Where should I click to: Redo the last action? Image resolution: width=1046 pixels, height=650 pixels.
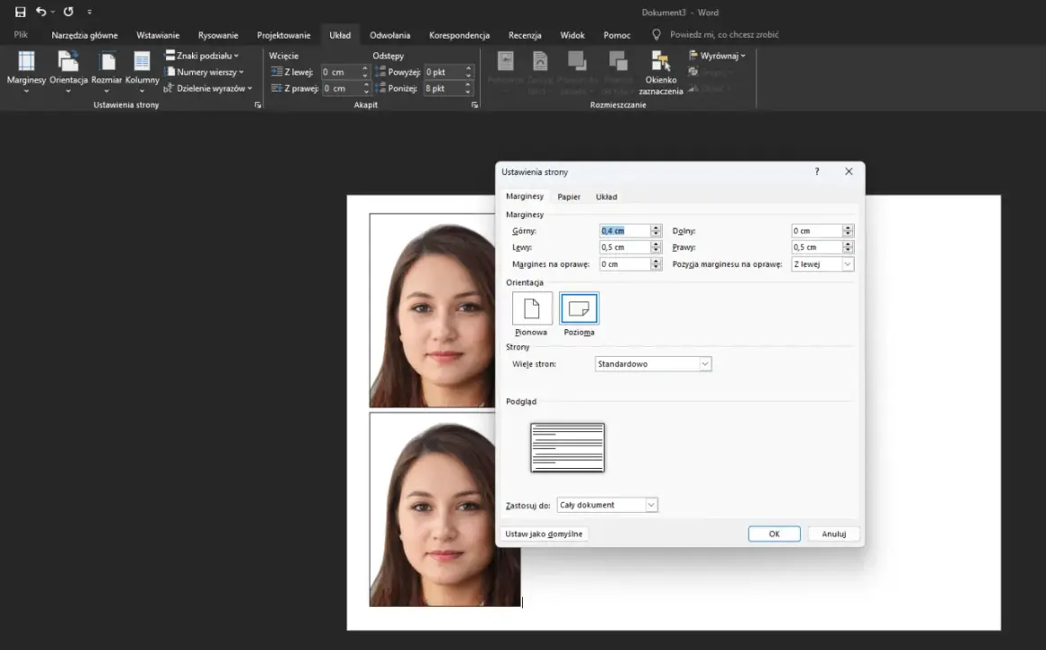click(68, 12)
